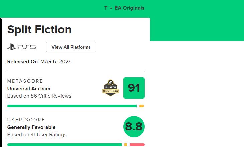Click the green user score bar segment
The image size is (244, 147).
tap(64, 145)
